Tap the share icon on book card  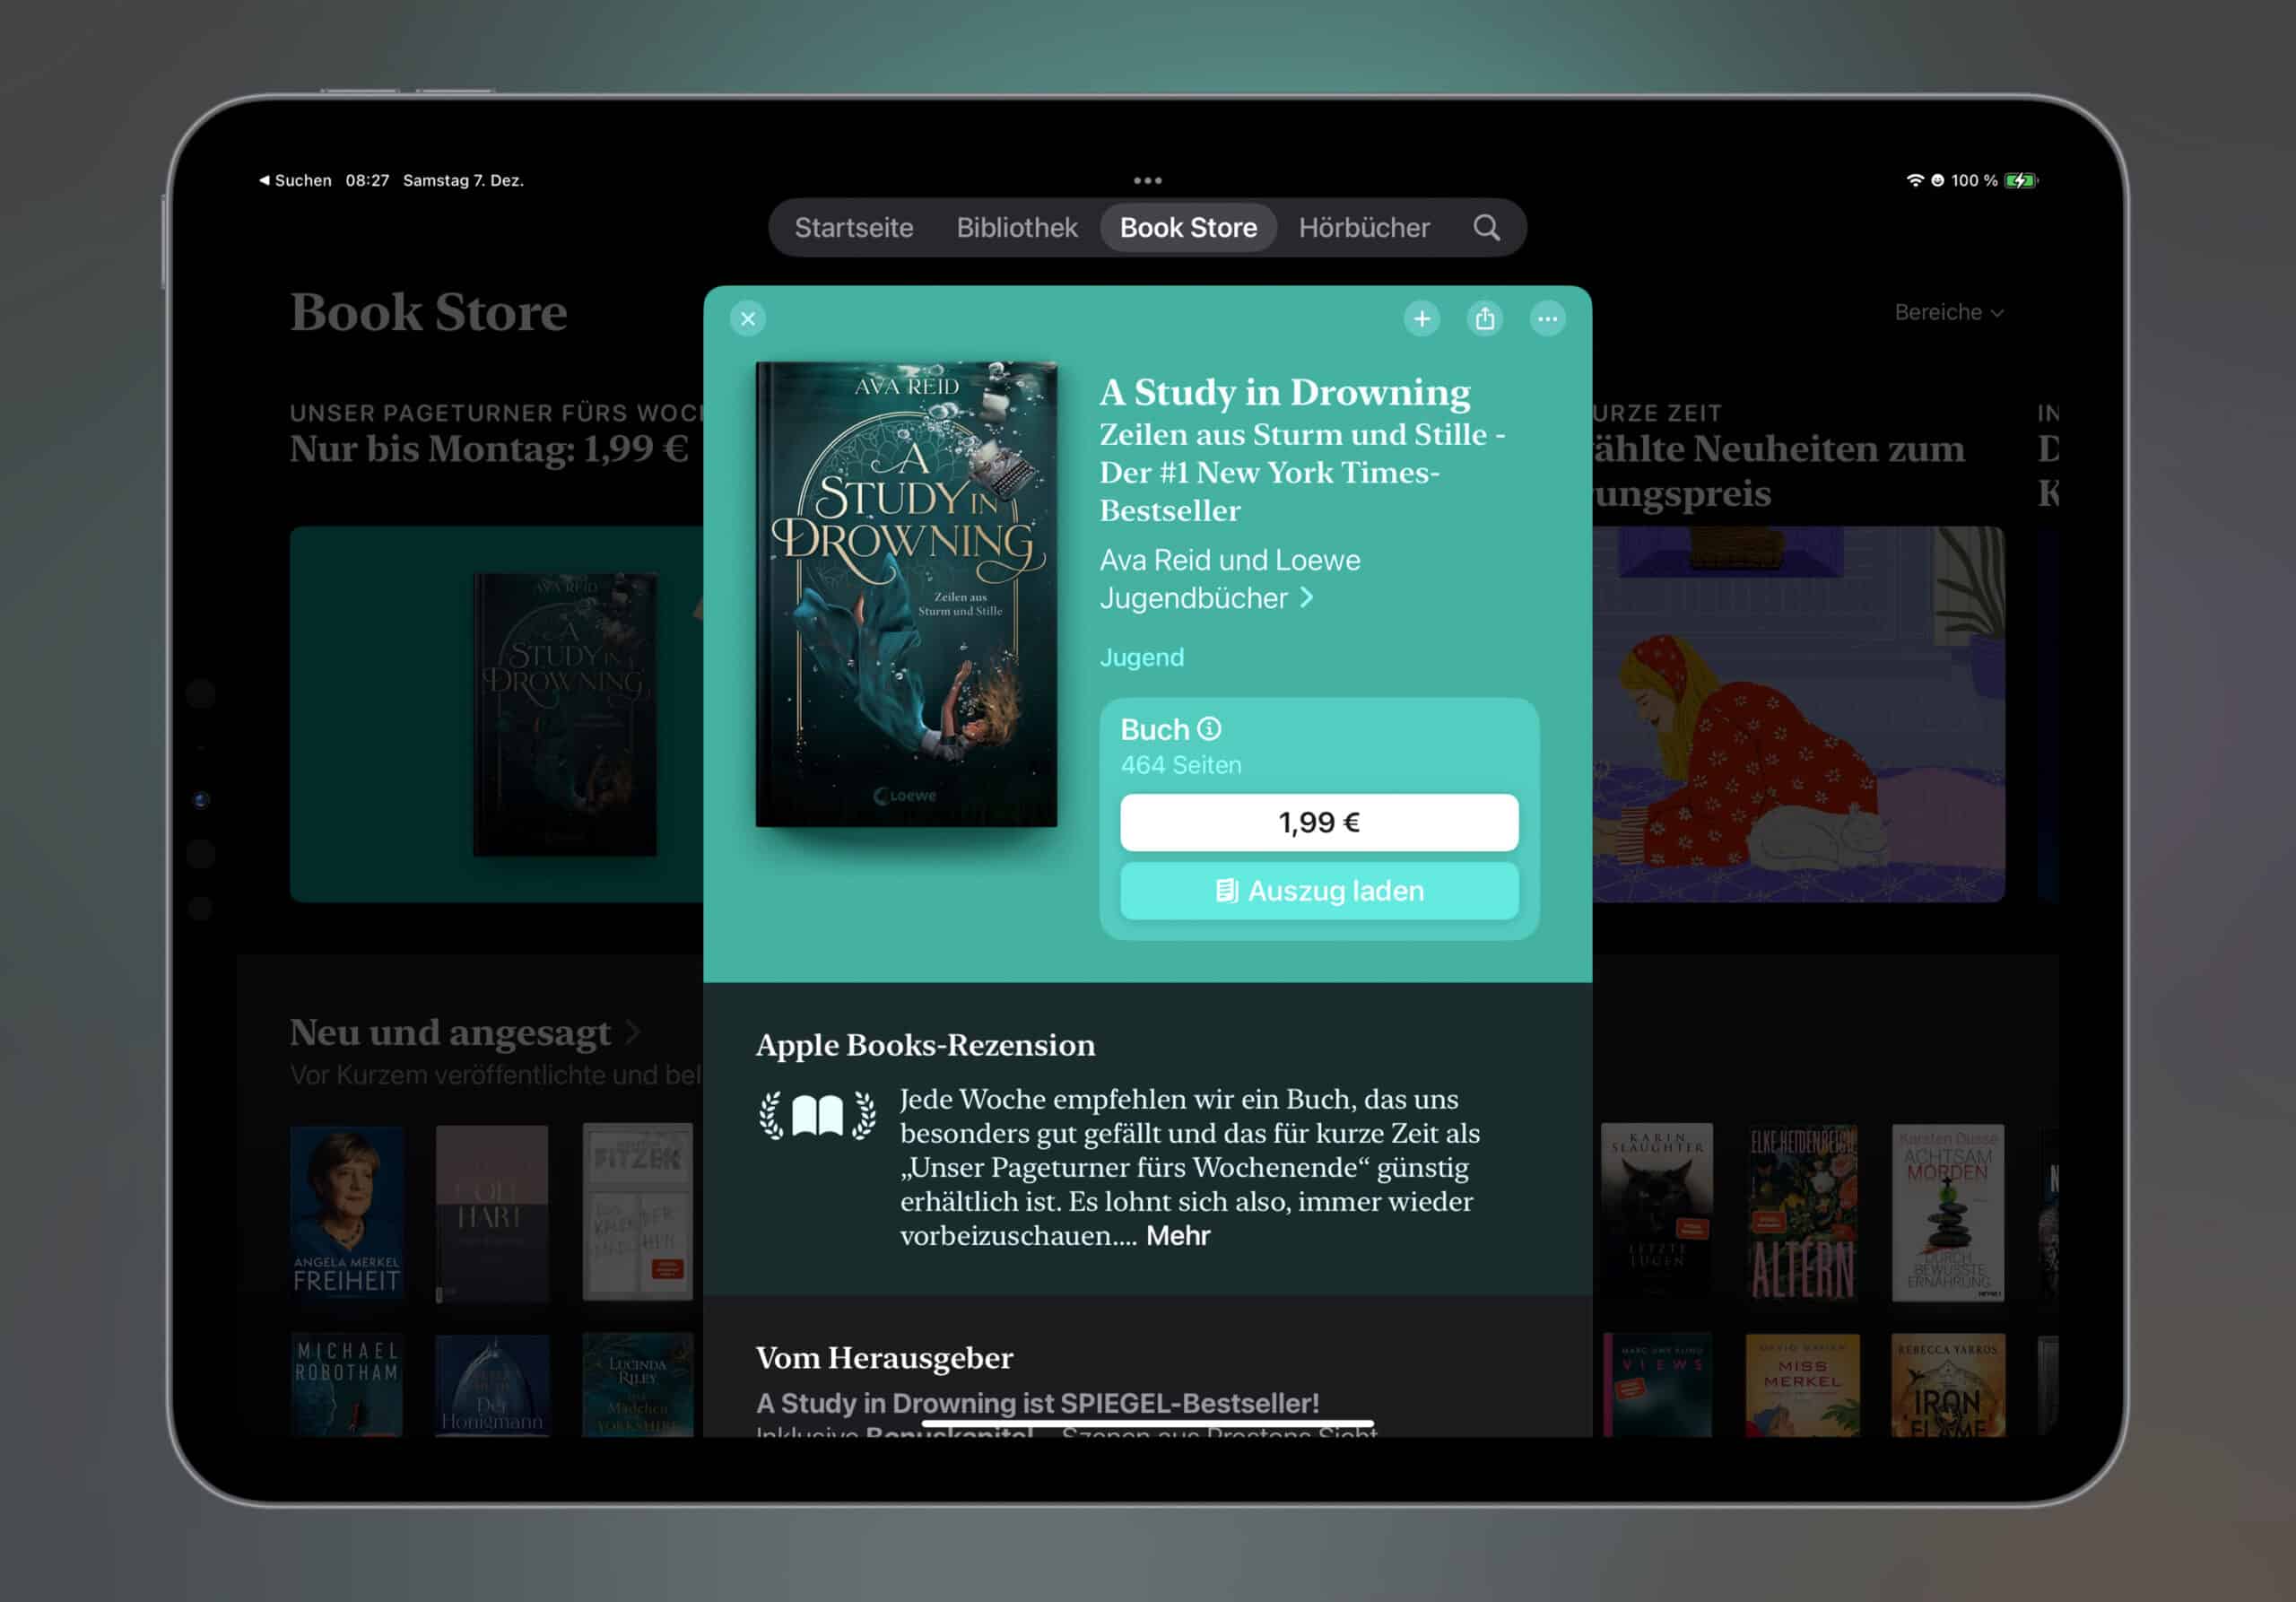click(1485, 319)
